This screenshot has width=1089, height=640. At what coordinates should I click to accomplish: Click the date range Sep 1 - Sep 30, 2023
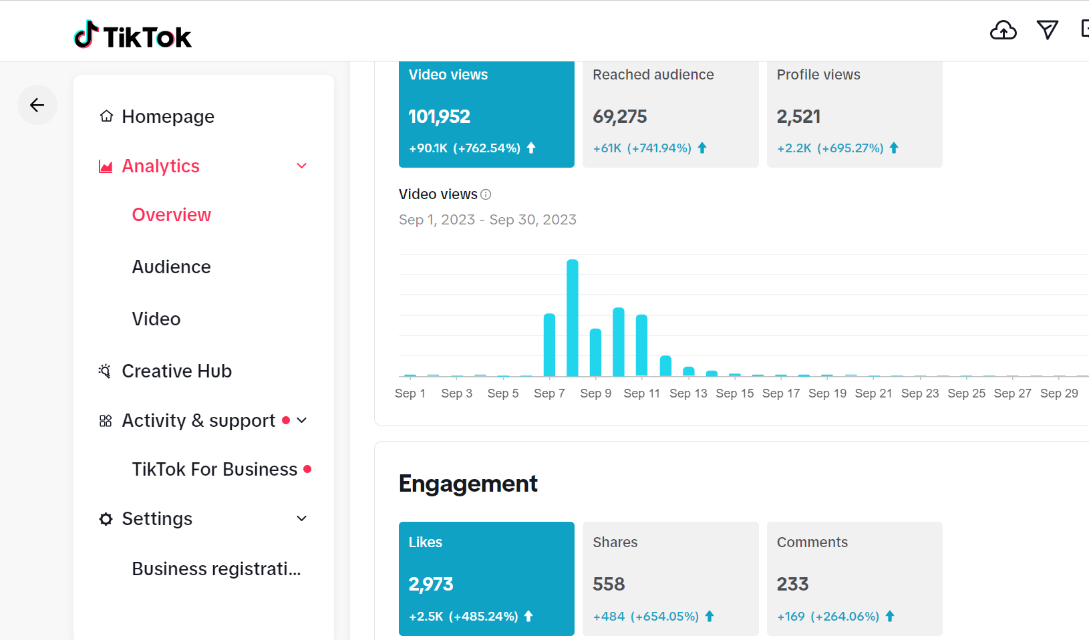coord(488,220)
